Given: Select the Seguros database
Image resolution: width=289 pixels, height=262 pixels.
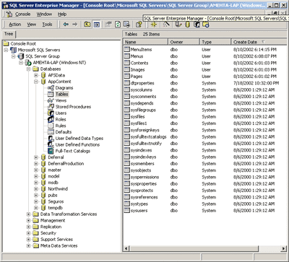Looking at the screenshot, I should (x=56, y=201).
